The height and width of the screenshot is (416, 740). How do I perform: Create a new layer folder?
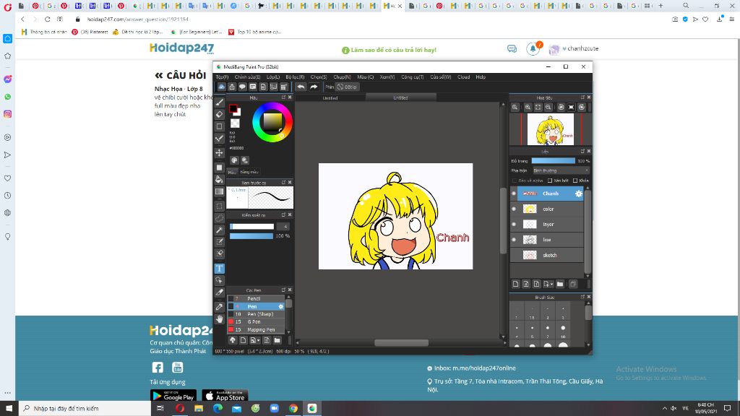(560, 284)
